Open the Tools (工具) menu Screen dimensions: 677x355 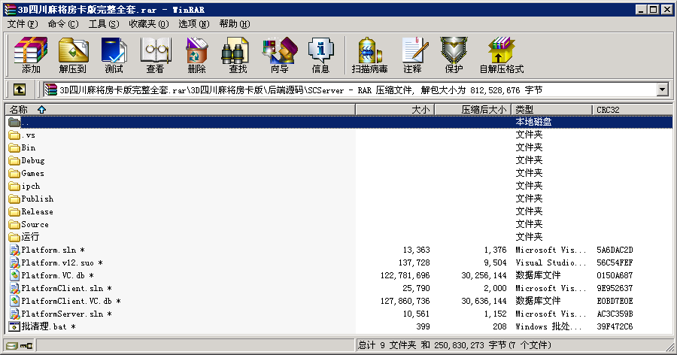(x=103, y=24)
